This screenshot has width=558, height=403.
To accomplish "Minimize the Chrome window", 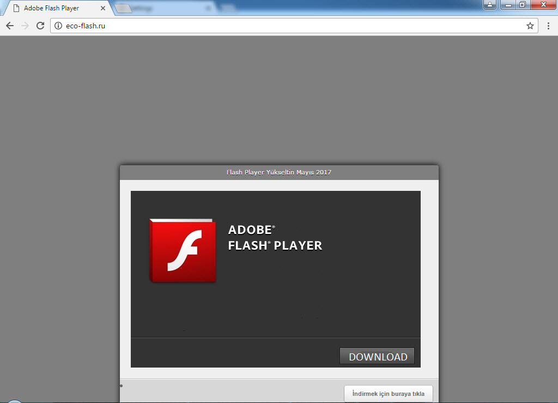I will click(x=508, y=4).
